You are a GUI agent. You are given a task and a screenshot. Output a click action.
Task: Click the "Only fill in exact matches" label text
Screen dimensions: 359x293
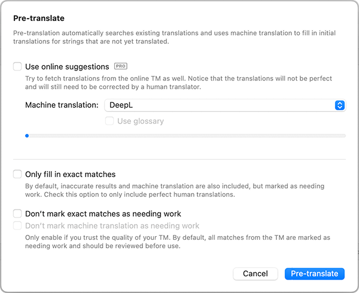(70, 175)
